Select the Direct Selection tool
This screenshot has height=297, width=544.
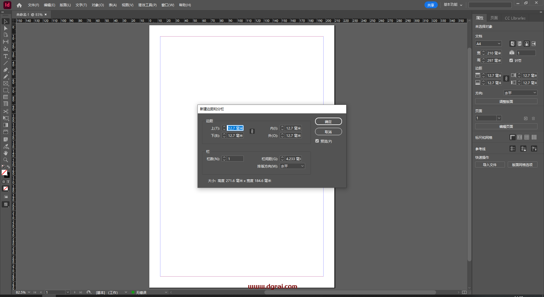[5, 28]
